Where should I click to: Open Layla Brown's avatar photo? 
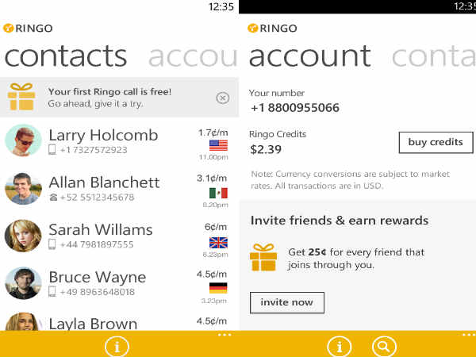click(23, 321)
